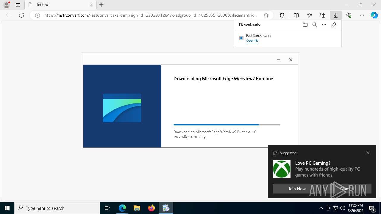This screenshot has width=381, height=214.
Task: Toggle the Downloads toolbar button
Action: 336,15
